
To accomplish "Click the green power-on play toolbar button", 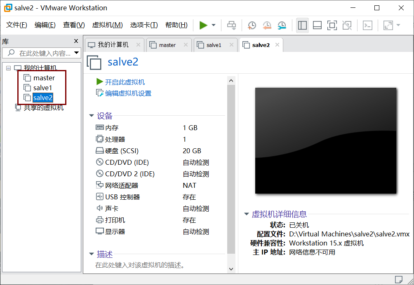I will pos(203,25).
